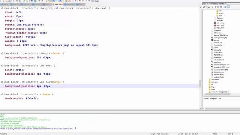Click the editor scroll-up arrow
The width and height of the screenshot is (240, 135).
pyautogui.click(x=200, y=7)
